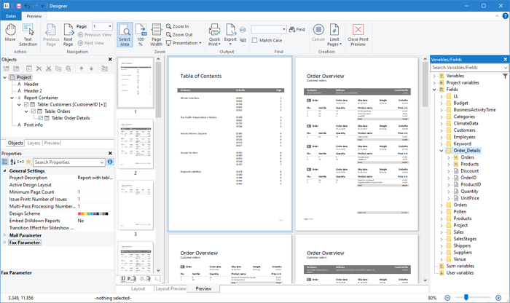Click the properties info icon
This screenshot has width=510, height=303.
[110, 162]
